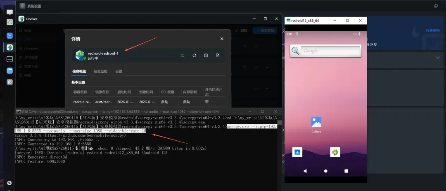Screen dimensions: 446x191
Task: Click the 启动时间 column header
Action: (124, 92)
